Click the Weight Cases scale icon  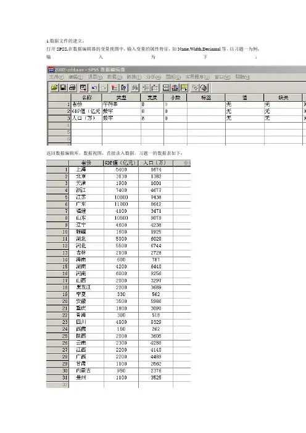(175, 88)
